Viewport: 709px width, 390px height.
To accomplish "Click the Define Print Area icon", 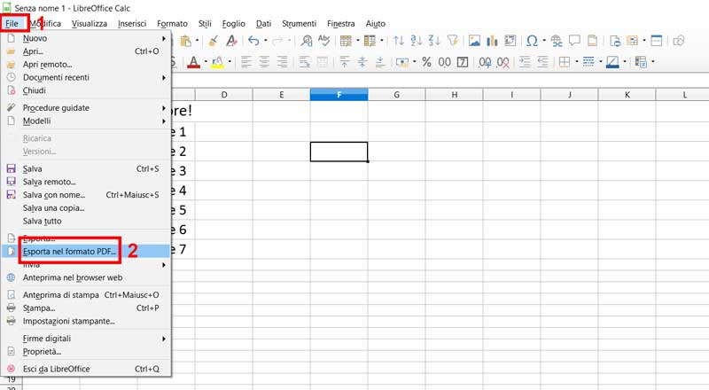I will (615, 41).
